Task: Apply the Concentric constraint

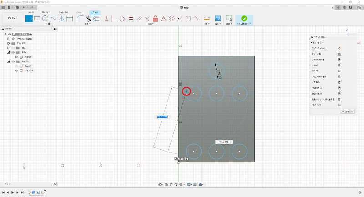Action: pyautogui.click(x=172, y=19)
